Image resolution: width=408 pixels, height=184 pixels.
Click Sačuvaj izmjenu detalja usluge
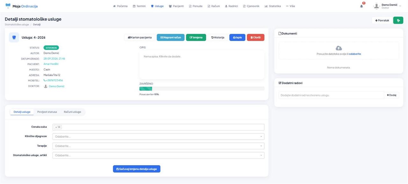pyautogui.click(x=136, y=169)
